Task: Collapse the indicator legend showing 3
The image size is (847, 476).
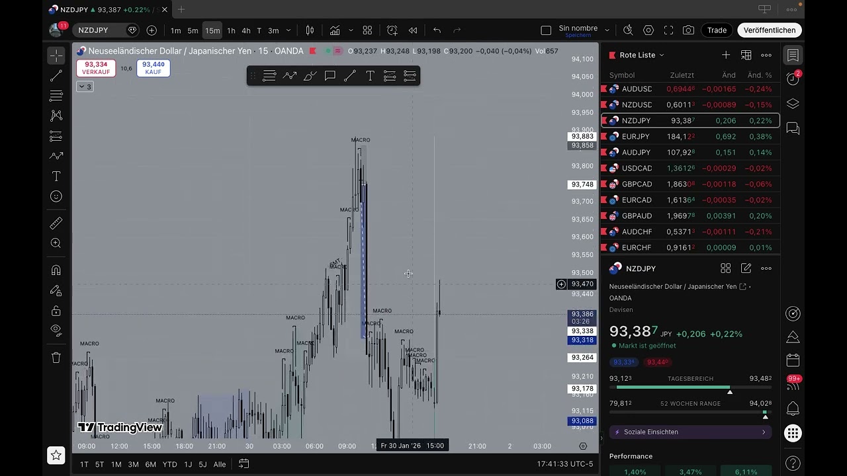Action: [85, 87]
